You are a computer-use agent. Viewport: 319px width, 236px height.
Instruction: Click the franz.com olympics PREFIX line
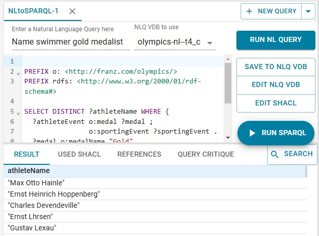[101, 72]
